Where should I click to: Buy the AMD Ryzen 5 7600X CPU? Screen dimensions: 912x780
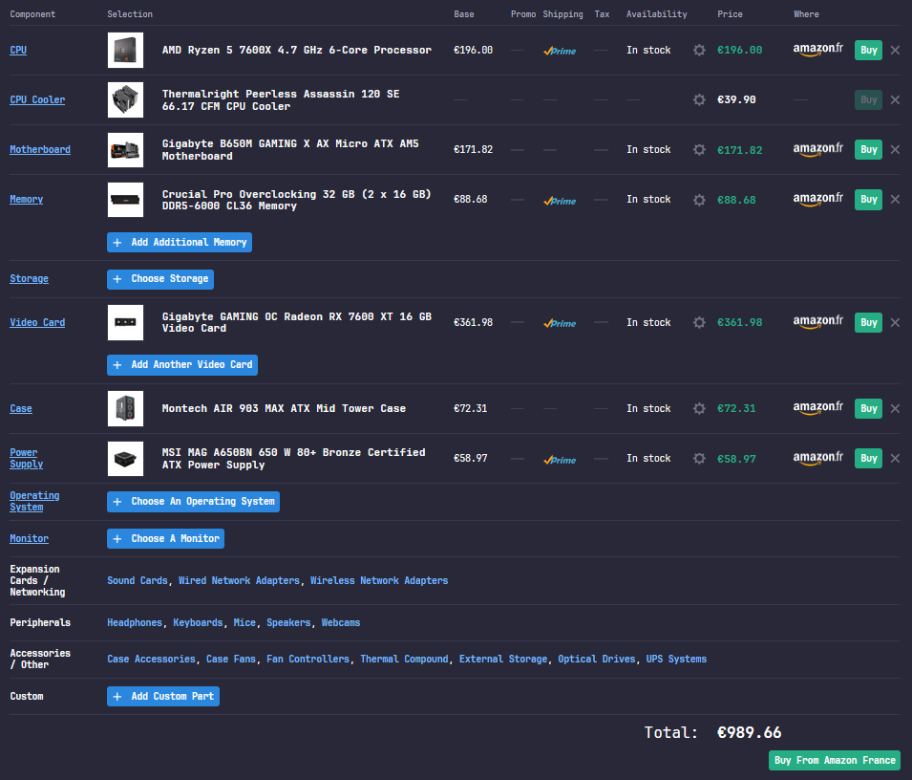tap(868, 50)
